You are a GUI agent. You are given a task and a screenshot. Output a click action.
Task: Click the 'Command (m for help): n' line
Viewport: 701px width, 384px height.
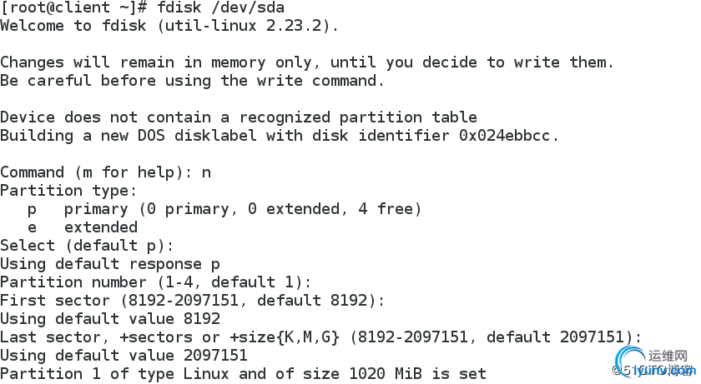point(105,172)
